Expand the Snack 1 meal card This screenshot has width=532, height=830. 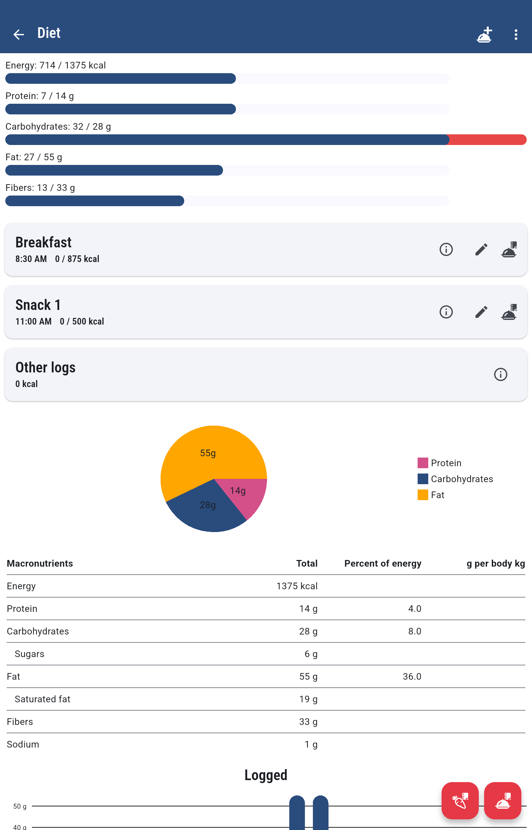(x=221, y=312)
